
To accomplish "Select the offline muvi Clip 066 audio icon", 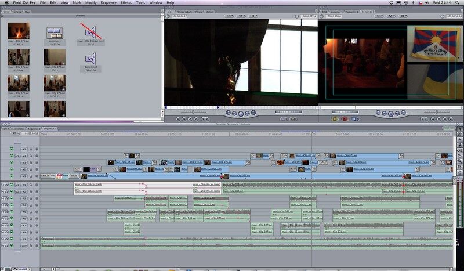I will (x=90, y=32).
